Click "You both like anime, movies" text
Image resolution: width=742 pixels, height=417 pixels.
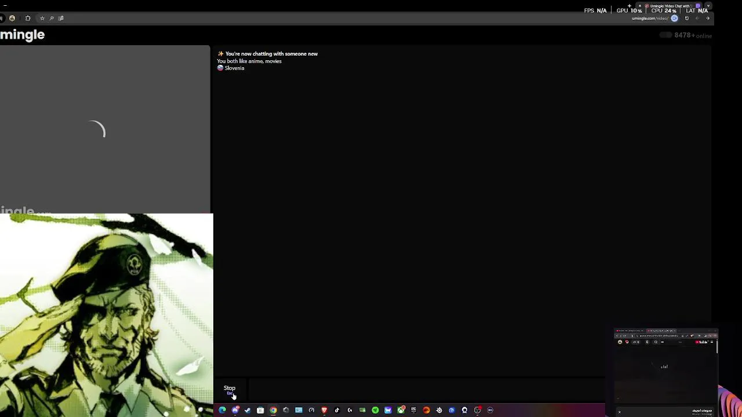point(249,61)
